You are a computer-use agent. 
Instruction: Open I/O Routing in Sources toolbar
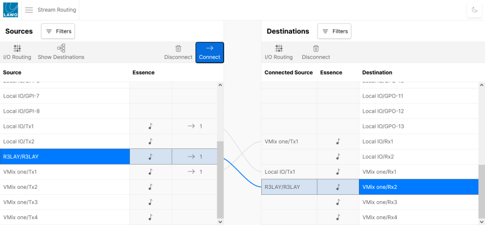(x=17, y=52)
